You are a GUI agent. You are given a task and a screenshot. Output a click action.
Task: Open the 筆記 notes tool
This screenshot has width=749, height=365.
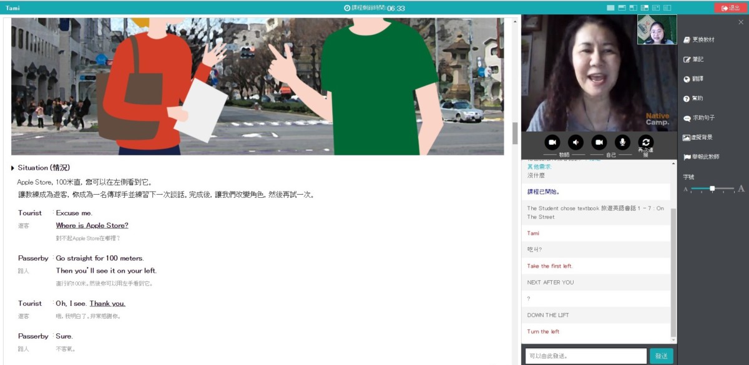(x=694, y=59)
